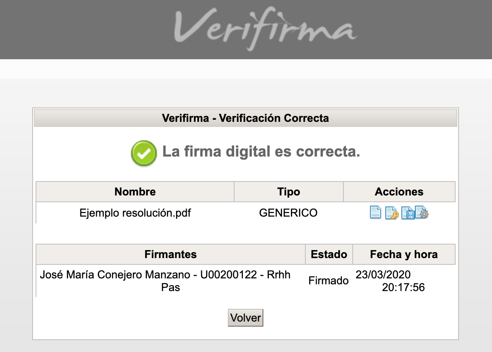This screenshot has width=492, height=352.
Task: Click the plain document icon under Acciones
Action: (x=376, y=212)
